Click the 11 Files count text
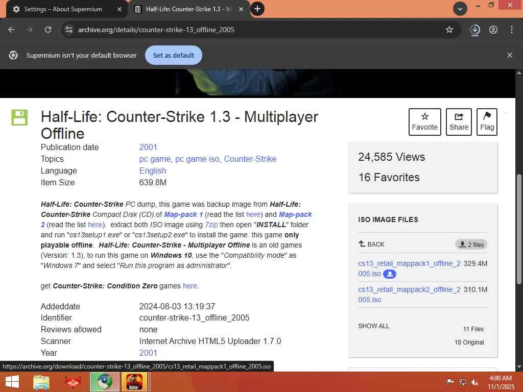This screenshot has width=523, height=392. [x=473, y=329]
